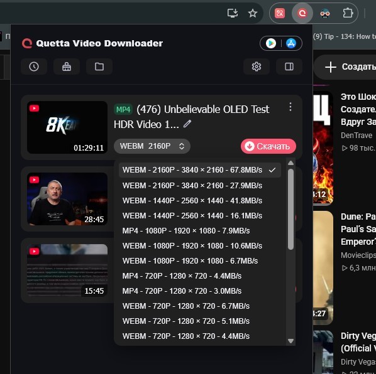Open three-dot menu for OLED Test video
Screen dimensions: 376x374
click(x=290, y=107)
